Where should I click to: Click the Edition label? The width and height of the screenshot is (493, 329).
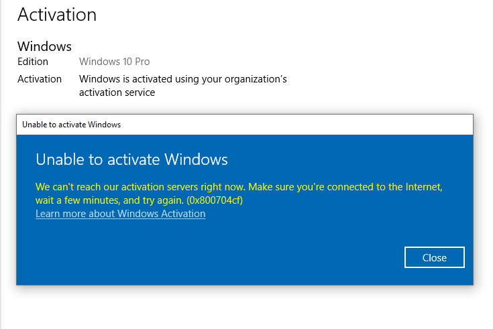tap(33, 62)
